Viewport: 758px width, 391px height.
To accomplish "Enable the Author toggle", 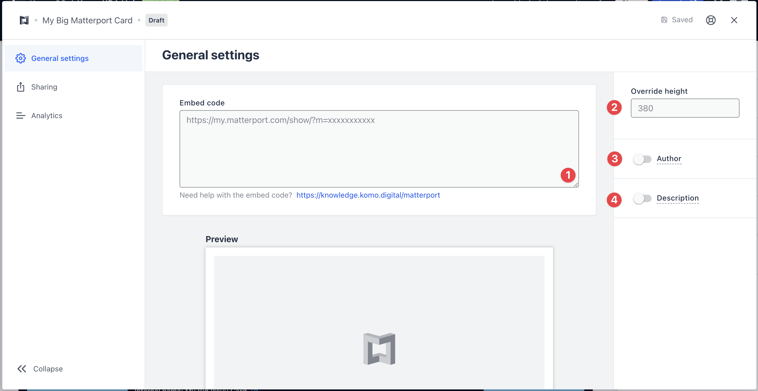I will click(642, 159).
